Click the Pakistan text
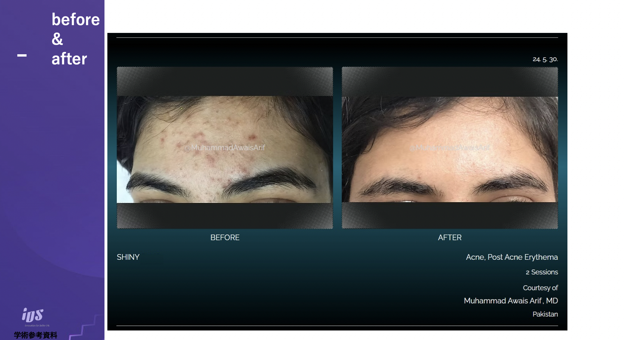This screenshot has width=624, height=340. pyautogui.click(x=545, y=314)
